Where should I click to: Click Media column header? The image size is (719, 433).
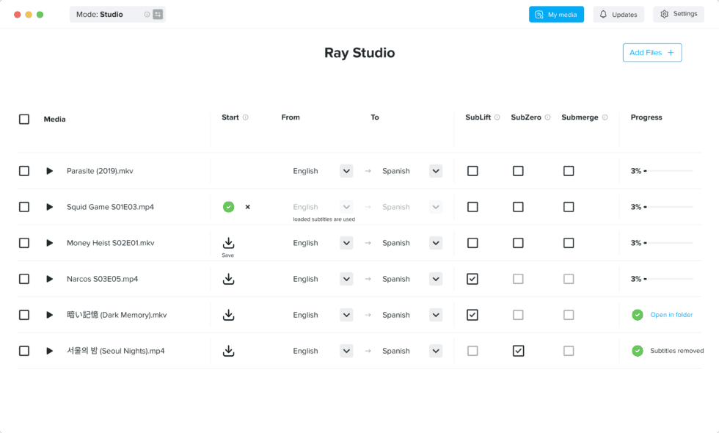(54, 119)
